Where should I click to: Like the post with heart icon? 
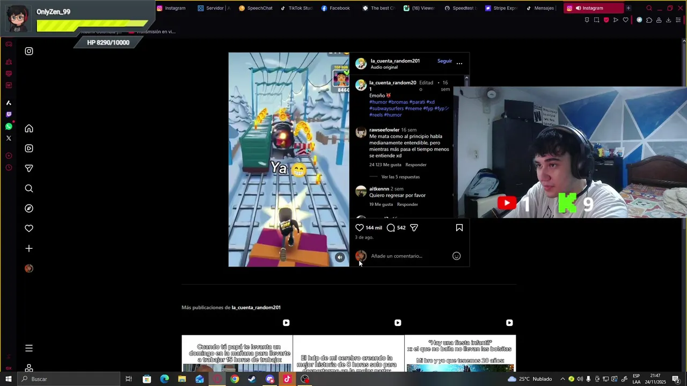(x=360, y=228)
